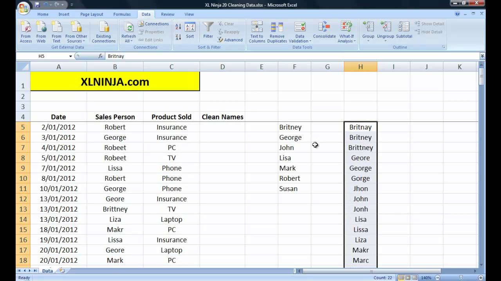Switch to the Home tab
Image resolution: width=501 pixels, height=281 pixels.
point(43,14)
